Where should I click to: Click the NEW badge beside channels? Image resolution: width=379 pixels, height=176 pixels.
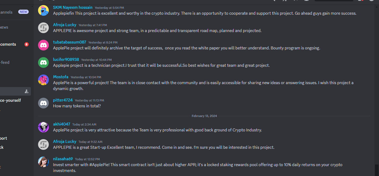[x=23, y=12]
